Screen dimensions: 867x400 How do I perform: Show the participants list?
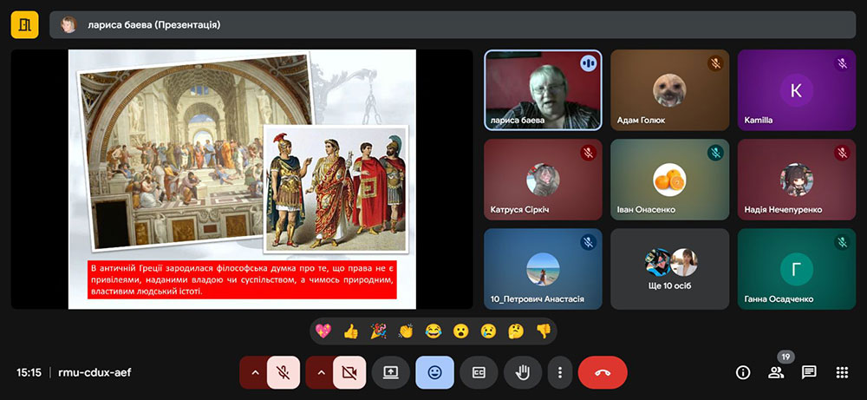pyautogui.click(x=775, y=372)
